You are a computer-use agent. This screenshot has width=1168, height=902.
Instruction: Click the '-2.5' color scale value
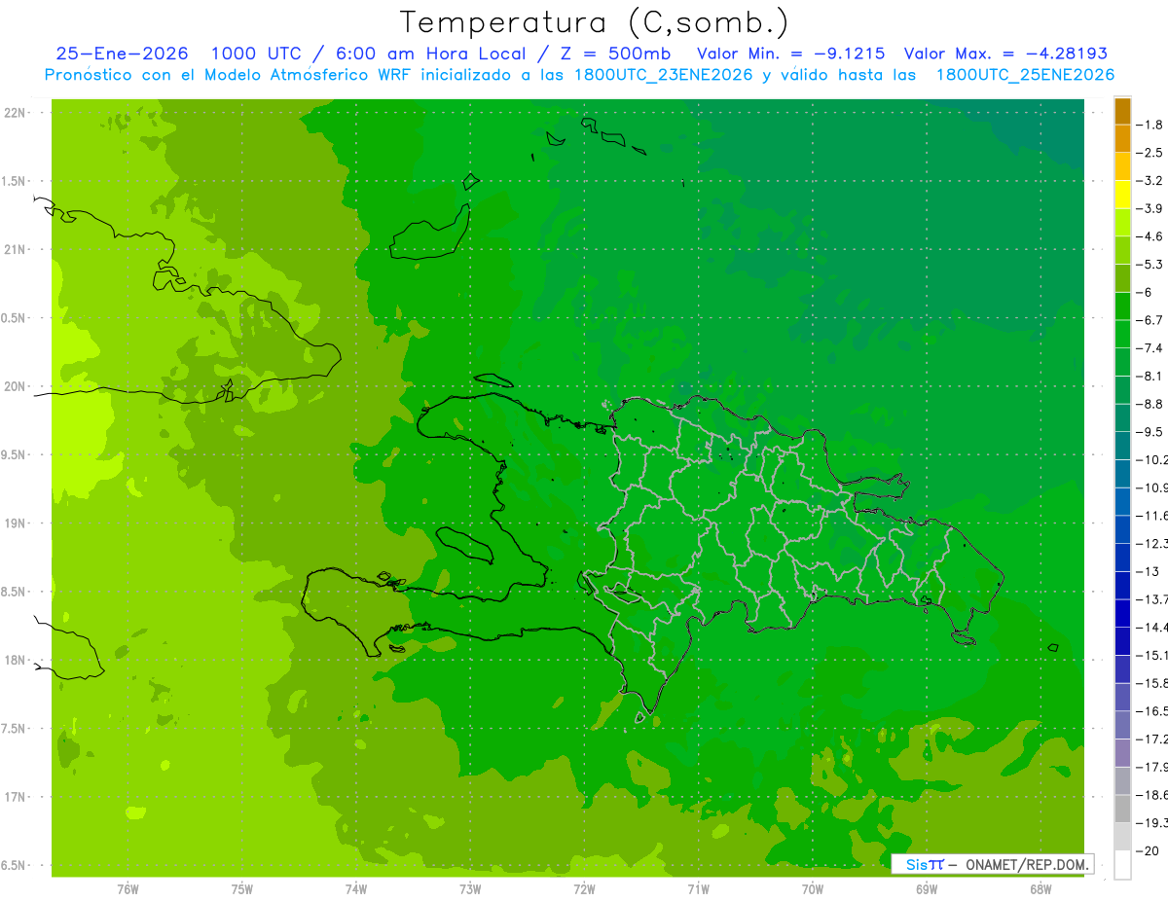1150,153
